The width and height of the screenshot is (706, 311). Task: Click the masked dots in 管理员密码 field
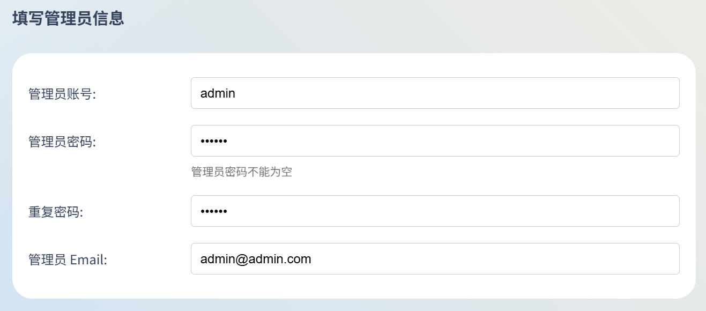click(214, 142)
